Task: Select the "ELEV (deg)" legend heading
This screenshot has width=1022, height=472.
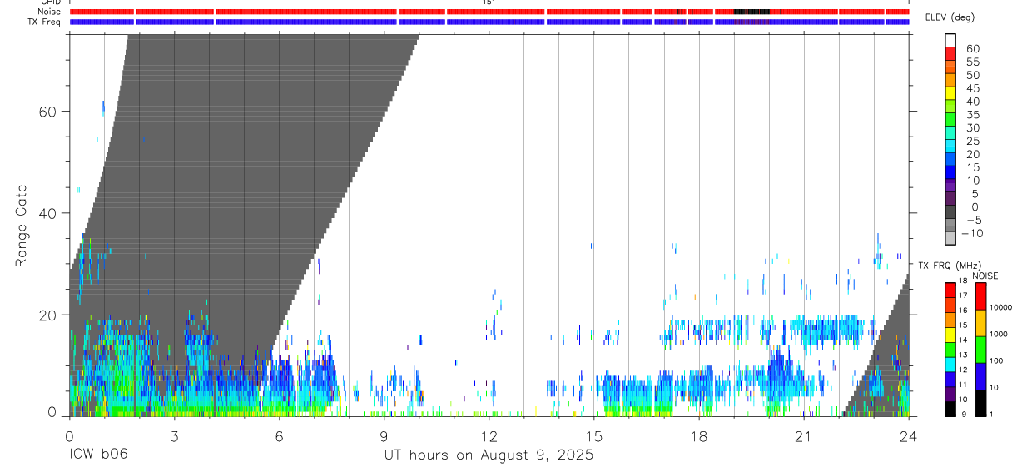Action: (x=949, y=17)
